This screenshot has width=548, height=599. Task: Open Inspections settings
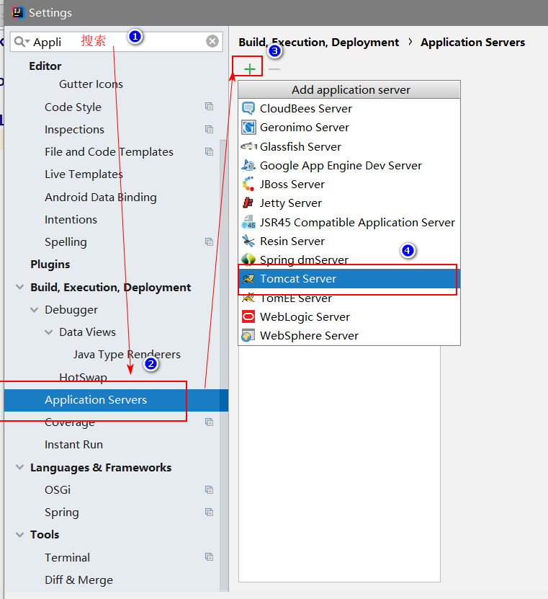74,130
